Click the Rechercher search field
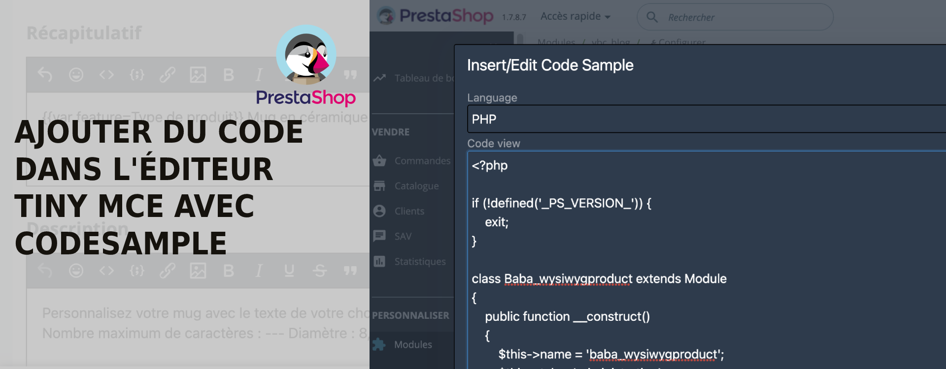 (735, 17)
